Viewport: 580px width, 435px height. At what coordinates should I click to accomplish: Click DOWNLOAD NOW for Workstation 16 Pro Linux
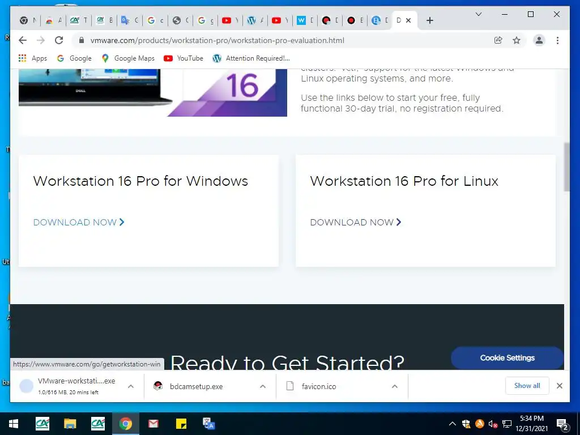coord(356,222)
